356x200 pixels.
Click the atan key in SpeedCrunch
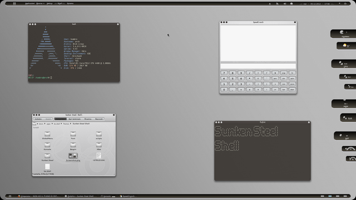coord(292,90)
